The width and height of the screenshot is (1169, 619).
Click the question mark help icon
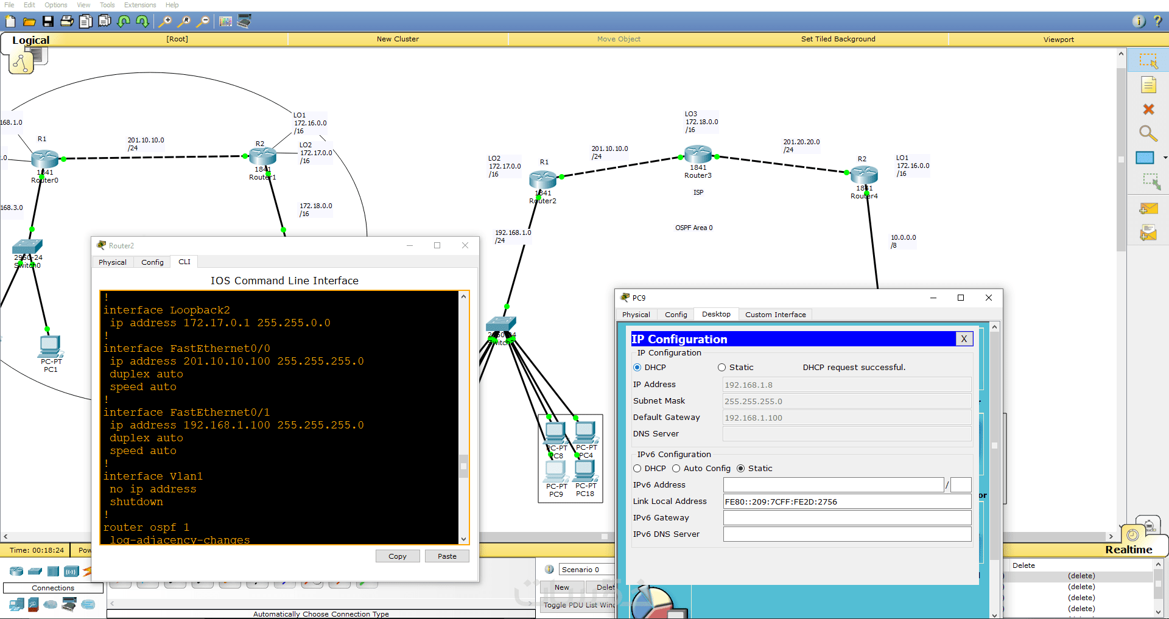[x=1157, y=21]
